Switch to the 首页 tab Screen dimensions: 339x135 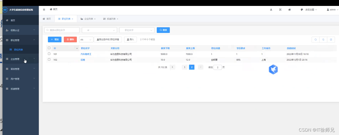[x=47, y=19]
